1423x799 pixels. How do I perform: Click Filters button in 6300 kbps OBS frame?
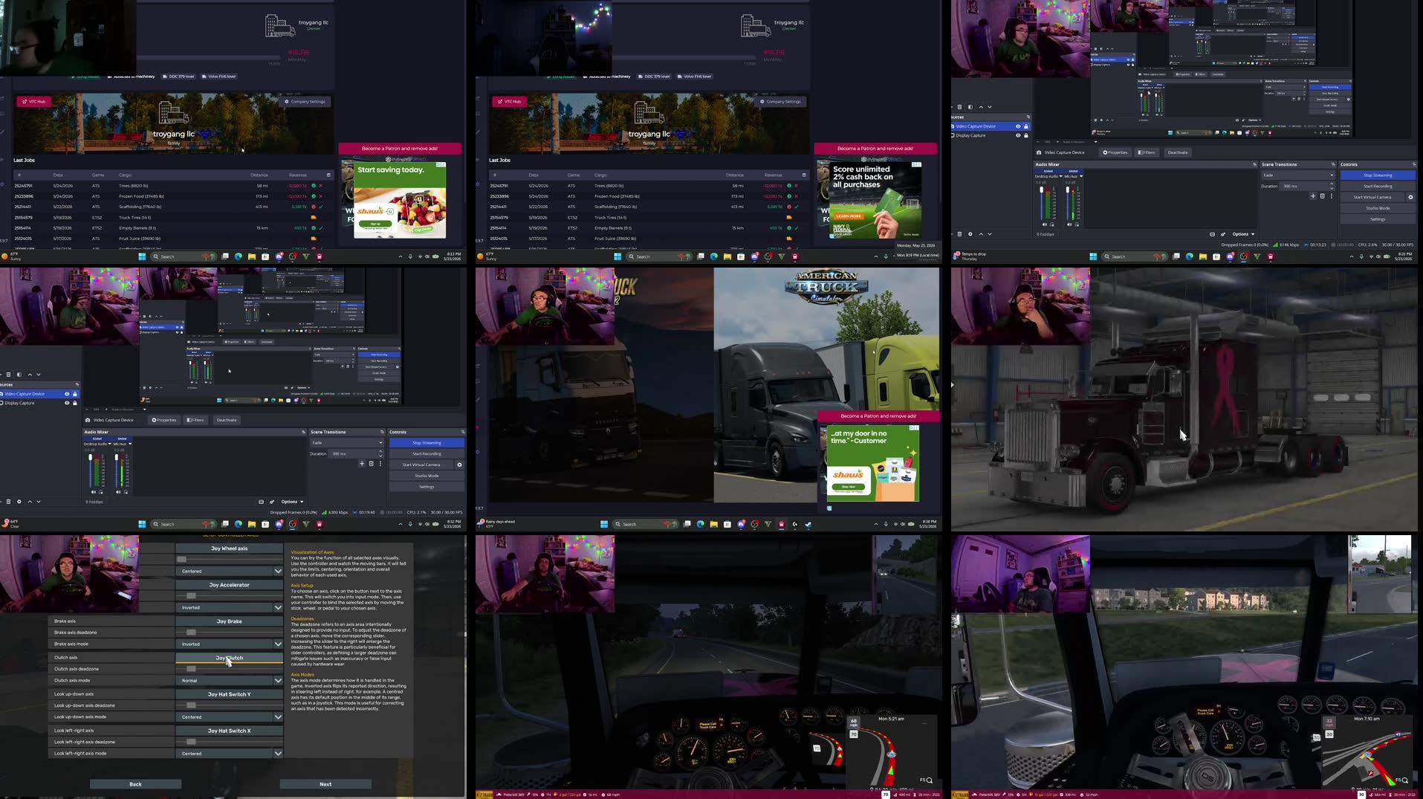pos(195,420)
